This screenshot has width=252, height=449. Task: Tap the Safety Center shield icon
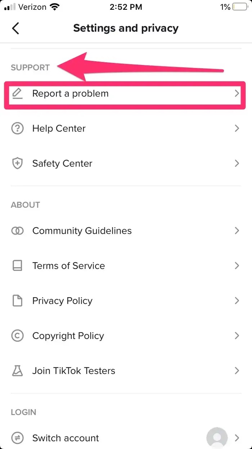tap(17, 163)
